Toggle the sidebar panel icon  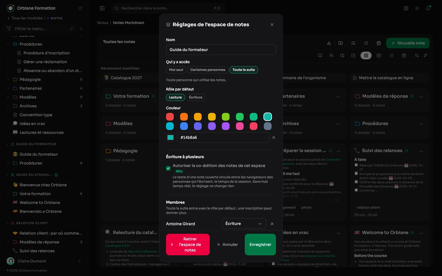pos(102,8)
